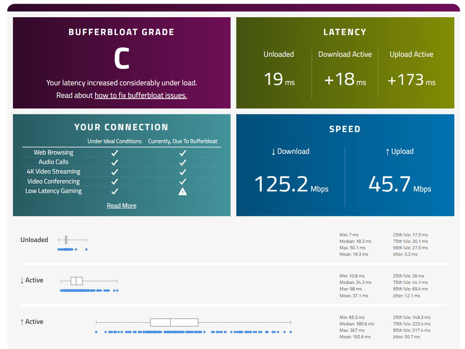Click the Under Ideal Conditions column header

[x=115, y=141]
